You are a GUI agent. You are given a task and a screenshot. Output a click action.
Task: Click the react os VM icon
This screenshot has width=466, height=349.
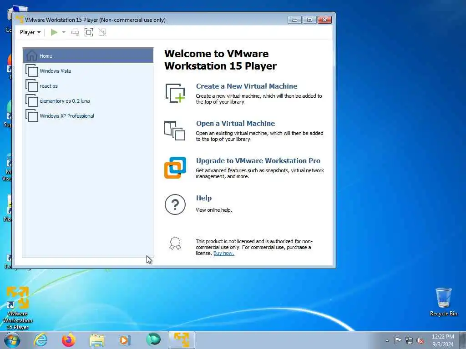(x=32, y=86)
